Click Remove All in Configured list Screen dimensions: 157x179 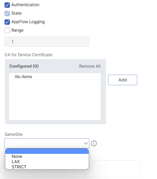90,66
